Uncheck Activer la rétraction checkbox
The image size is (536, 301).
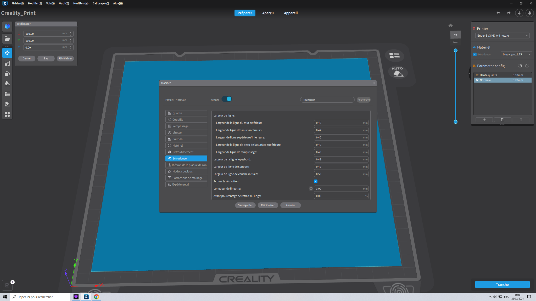(x=316, y=181)
